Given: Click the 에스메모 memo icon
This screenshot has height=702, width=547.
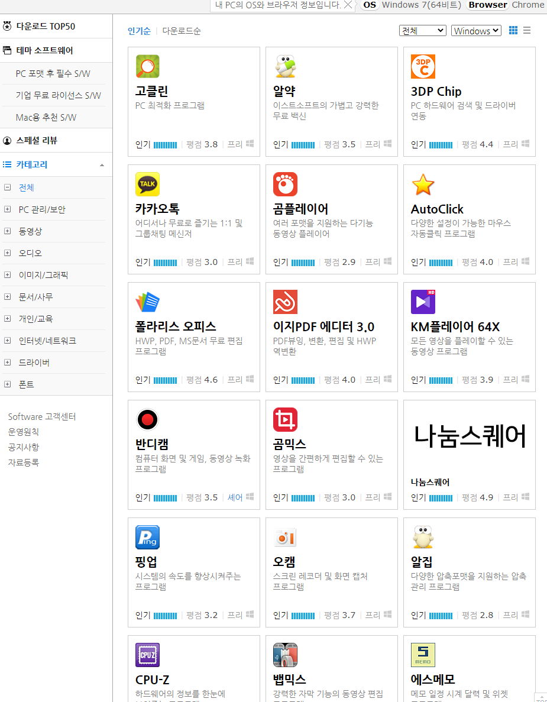Looking at the screenshot, I should coord(423,655).
